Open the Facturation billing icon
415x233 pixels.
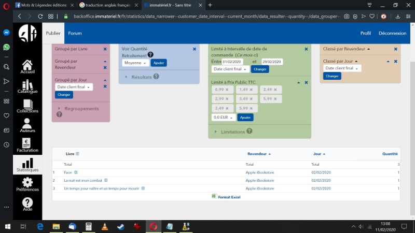pos(27,145)
